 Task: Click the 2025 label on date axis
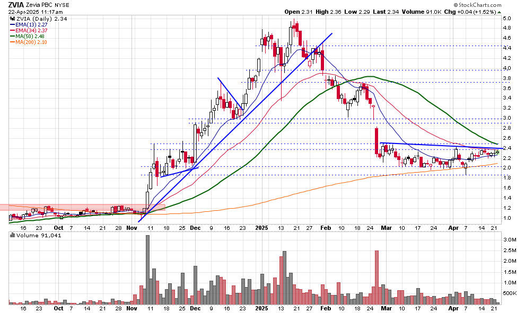[261, 309]
